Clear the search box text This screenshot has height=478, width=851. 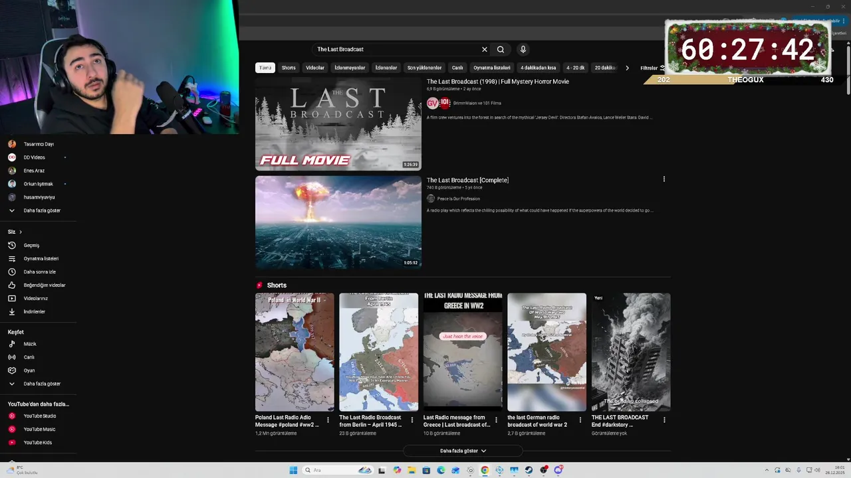tap(484, 49)
